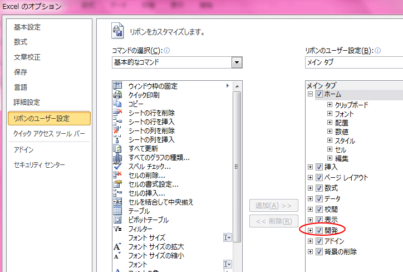Viewport: 403px width, 272px height.
Task: Click the セルの削除 icon
Action: click(117, 175)
